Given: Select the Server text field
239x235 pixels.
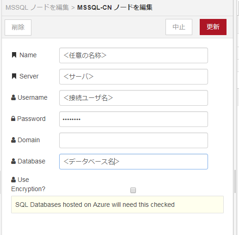Looking at the screenshot, I should pyautogui.click(x=134, y=77).
